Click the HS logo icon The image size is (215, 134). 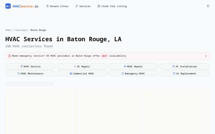click(8, 6)
